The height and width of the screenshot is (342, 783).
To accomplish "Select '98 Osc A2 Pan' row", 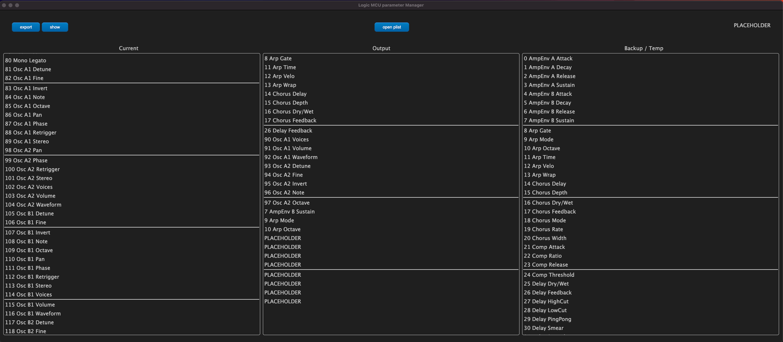I will point(132,150).
